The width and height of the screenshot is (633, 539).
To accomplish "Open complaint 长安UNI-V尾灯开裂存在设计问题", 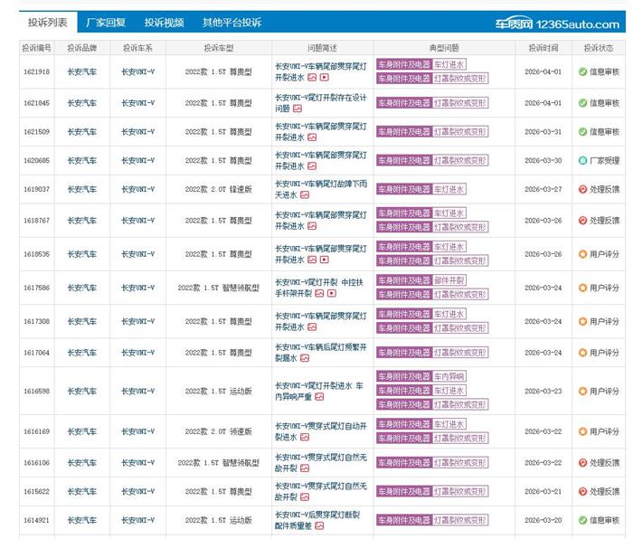I will (x=319, y=98).
